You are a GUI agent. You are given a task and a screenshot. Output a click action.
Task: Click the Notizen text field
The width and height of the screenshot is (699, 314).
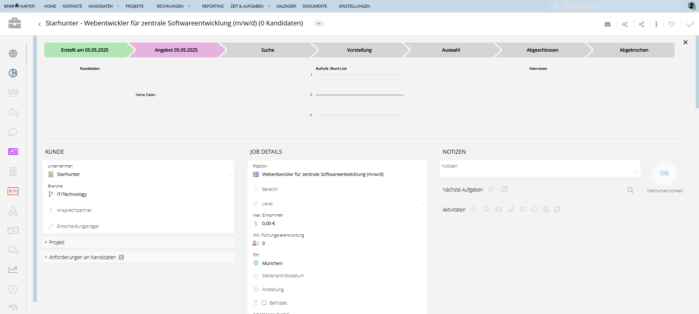(x=540, y=169)
